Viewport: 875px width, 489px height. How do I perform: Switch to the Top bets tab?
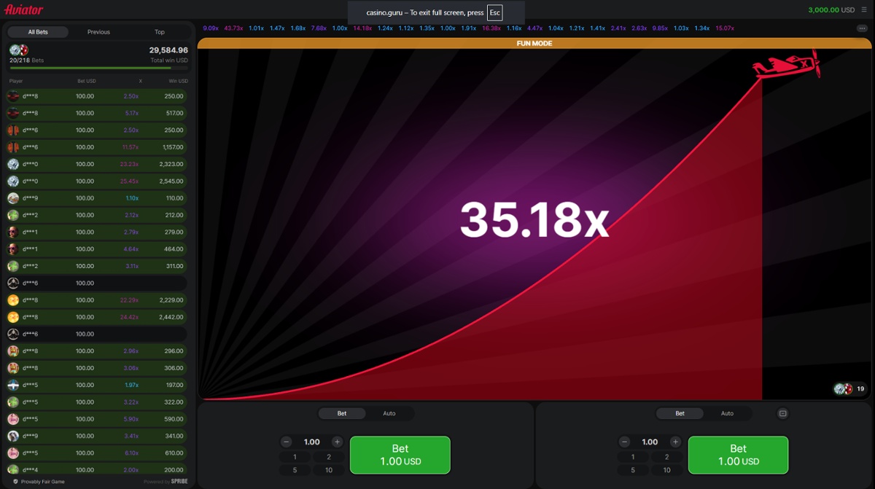tap(160, 32)
